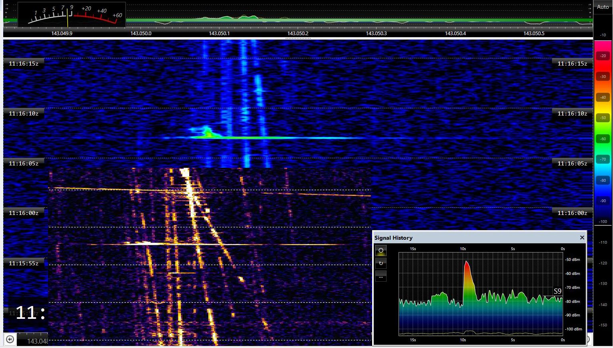Click the -120 label on the level scale
The image size is (613, 348).
point(603,263)
